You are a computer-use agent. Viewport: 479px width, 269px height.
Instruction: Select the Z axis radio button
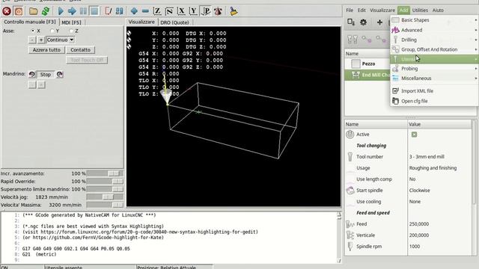click(71, 31)
